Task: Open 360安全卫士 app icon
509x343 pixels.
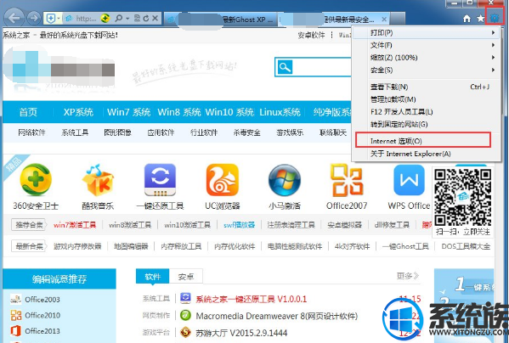Action: point(36,180)
